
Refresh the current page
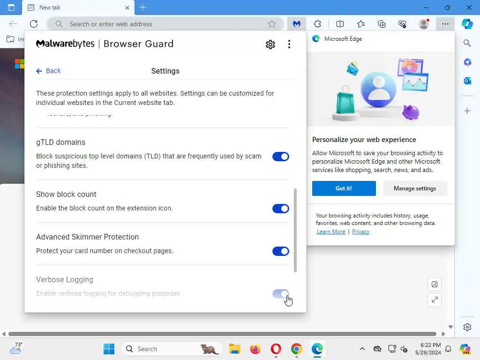(x=34, y=24)
